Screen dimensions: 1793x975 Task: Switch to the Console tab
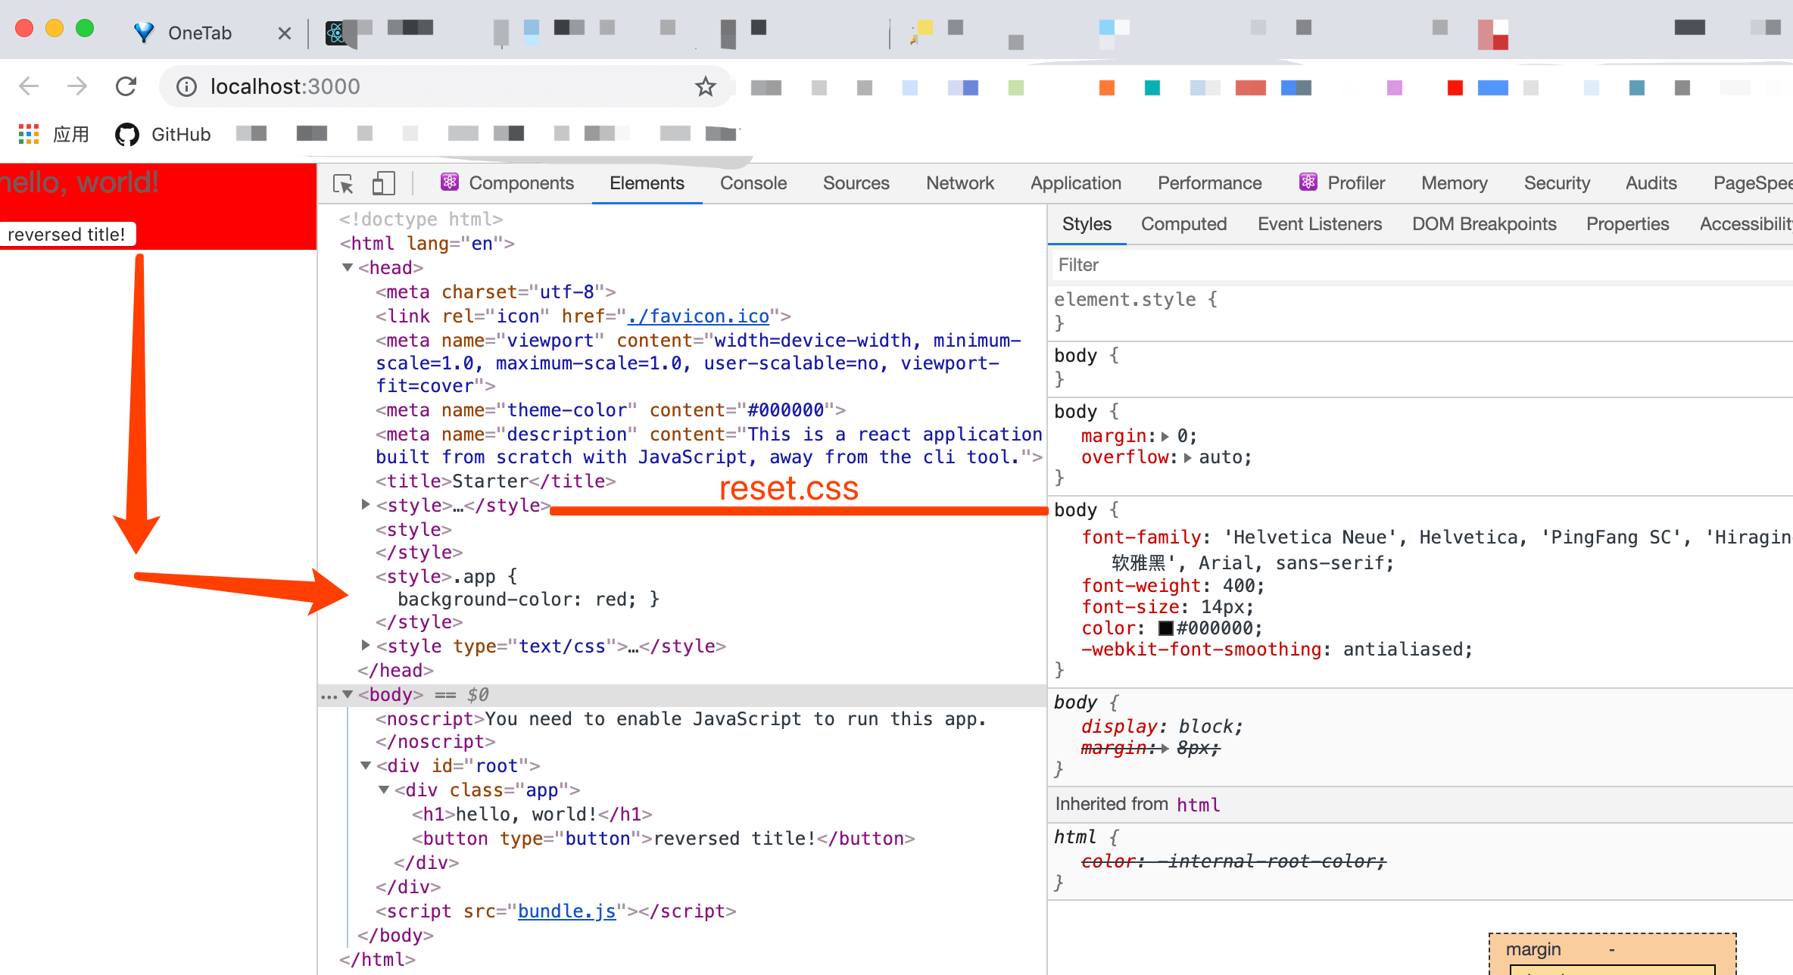753,183
